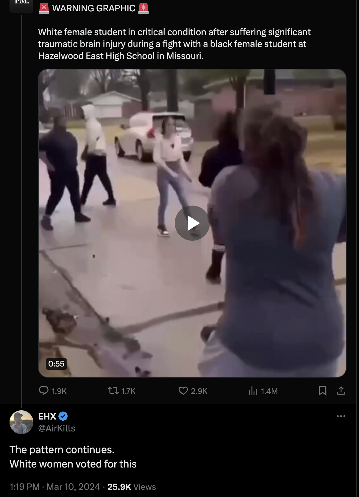The image size is (359, 497).
Task: Click the blue verified badge next to EHX
Action: coord(63,416)
